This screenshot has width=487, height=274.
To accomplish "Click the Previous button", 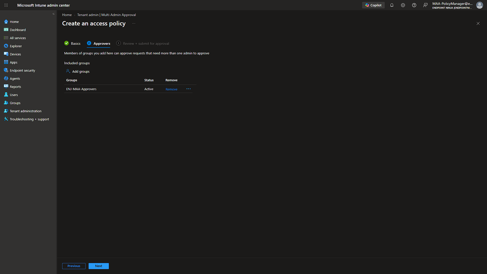I will tap(74, 266).
